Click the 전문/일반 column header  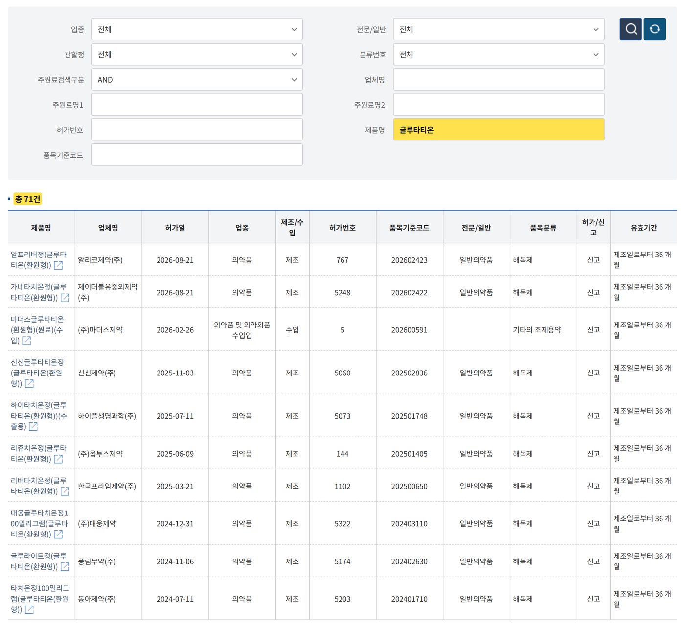click(x=477, y=228)
